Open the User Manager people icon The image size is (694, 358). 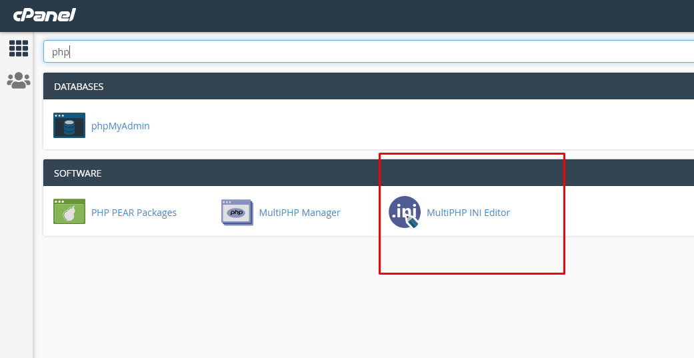click(19, 81)
